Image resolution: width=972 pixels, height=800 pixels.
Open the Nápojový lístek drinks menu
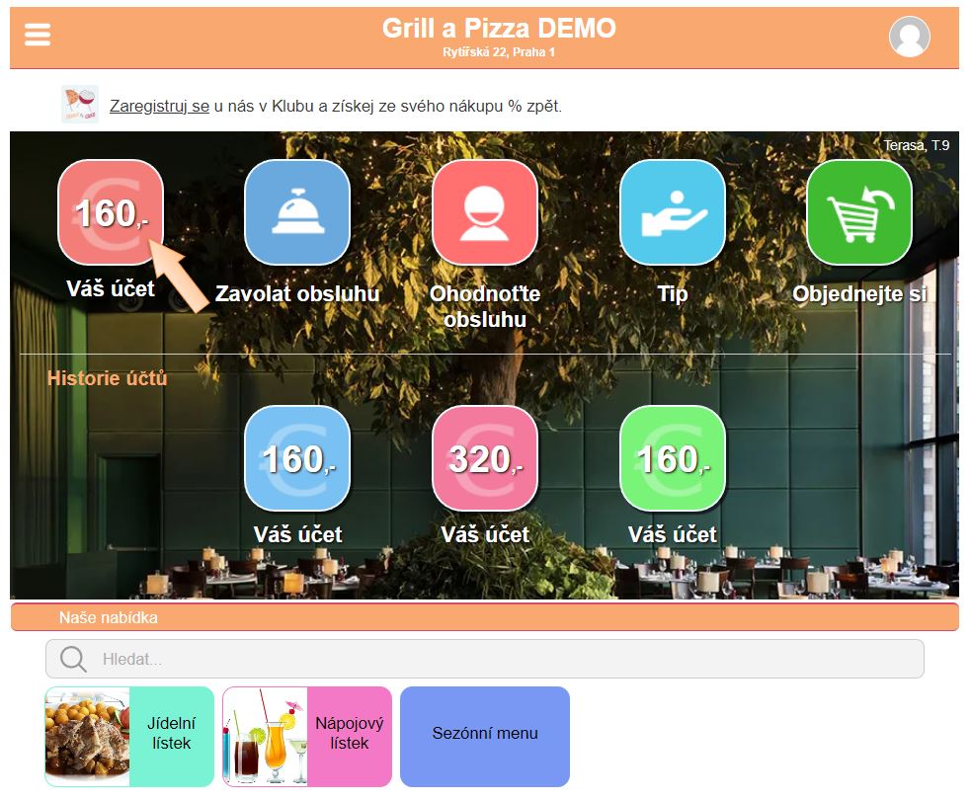click(x=307, y=737)
